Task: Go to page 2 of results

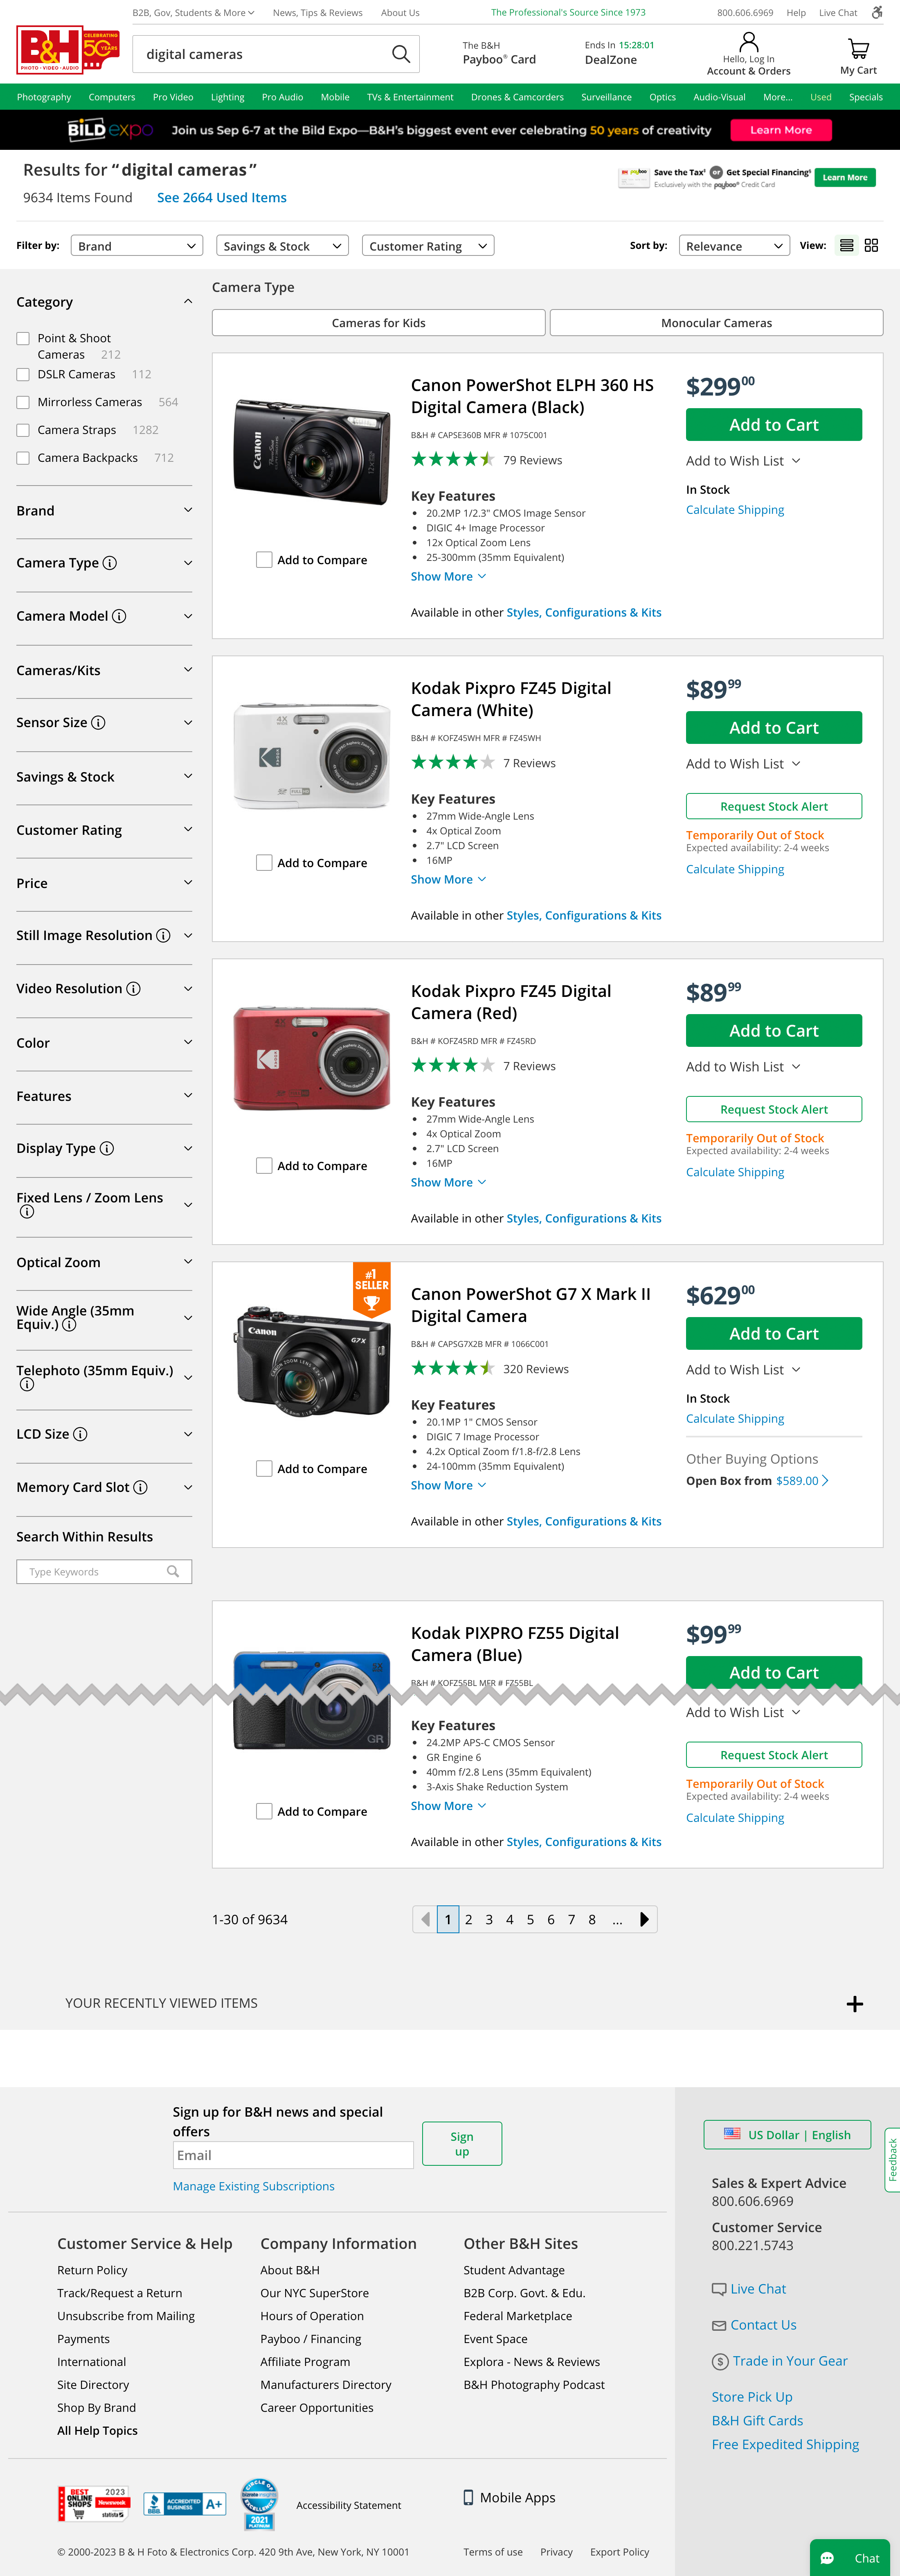Action: 468,1919
